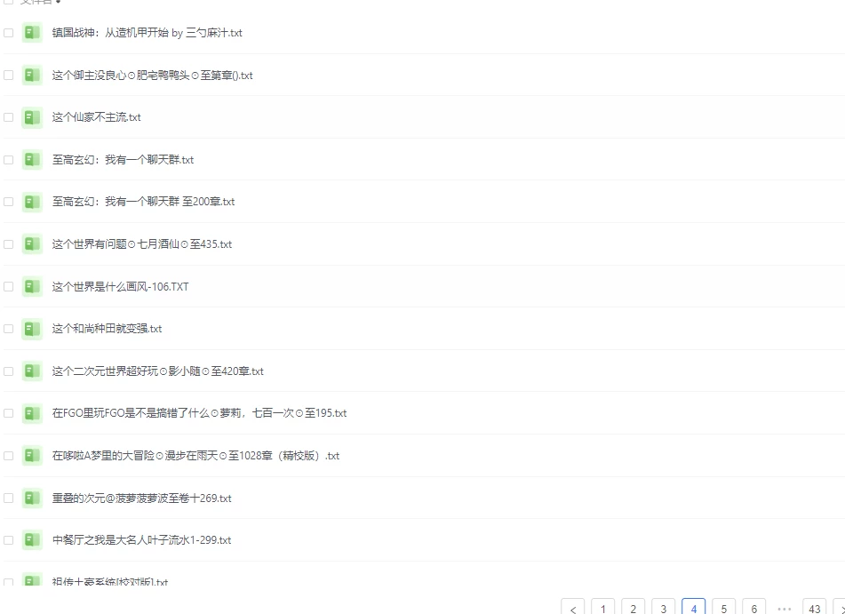
Task: Click the file icon of 这个世界有问题
Action: tap(31, 244)
